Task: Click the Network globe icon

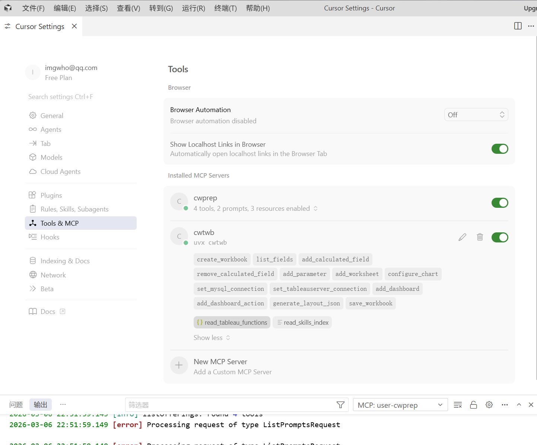Action: (x=33, y=275)
